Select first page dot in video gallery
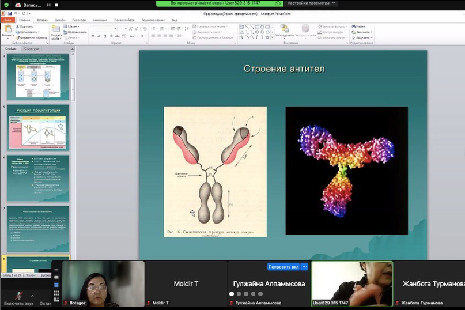Screen dimensions: 465x310 (x=232, y=294)
